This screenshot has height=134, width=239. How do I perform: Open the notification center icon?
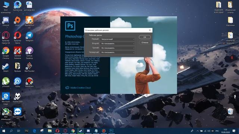coord(234,131)
